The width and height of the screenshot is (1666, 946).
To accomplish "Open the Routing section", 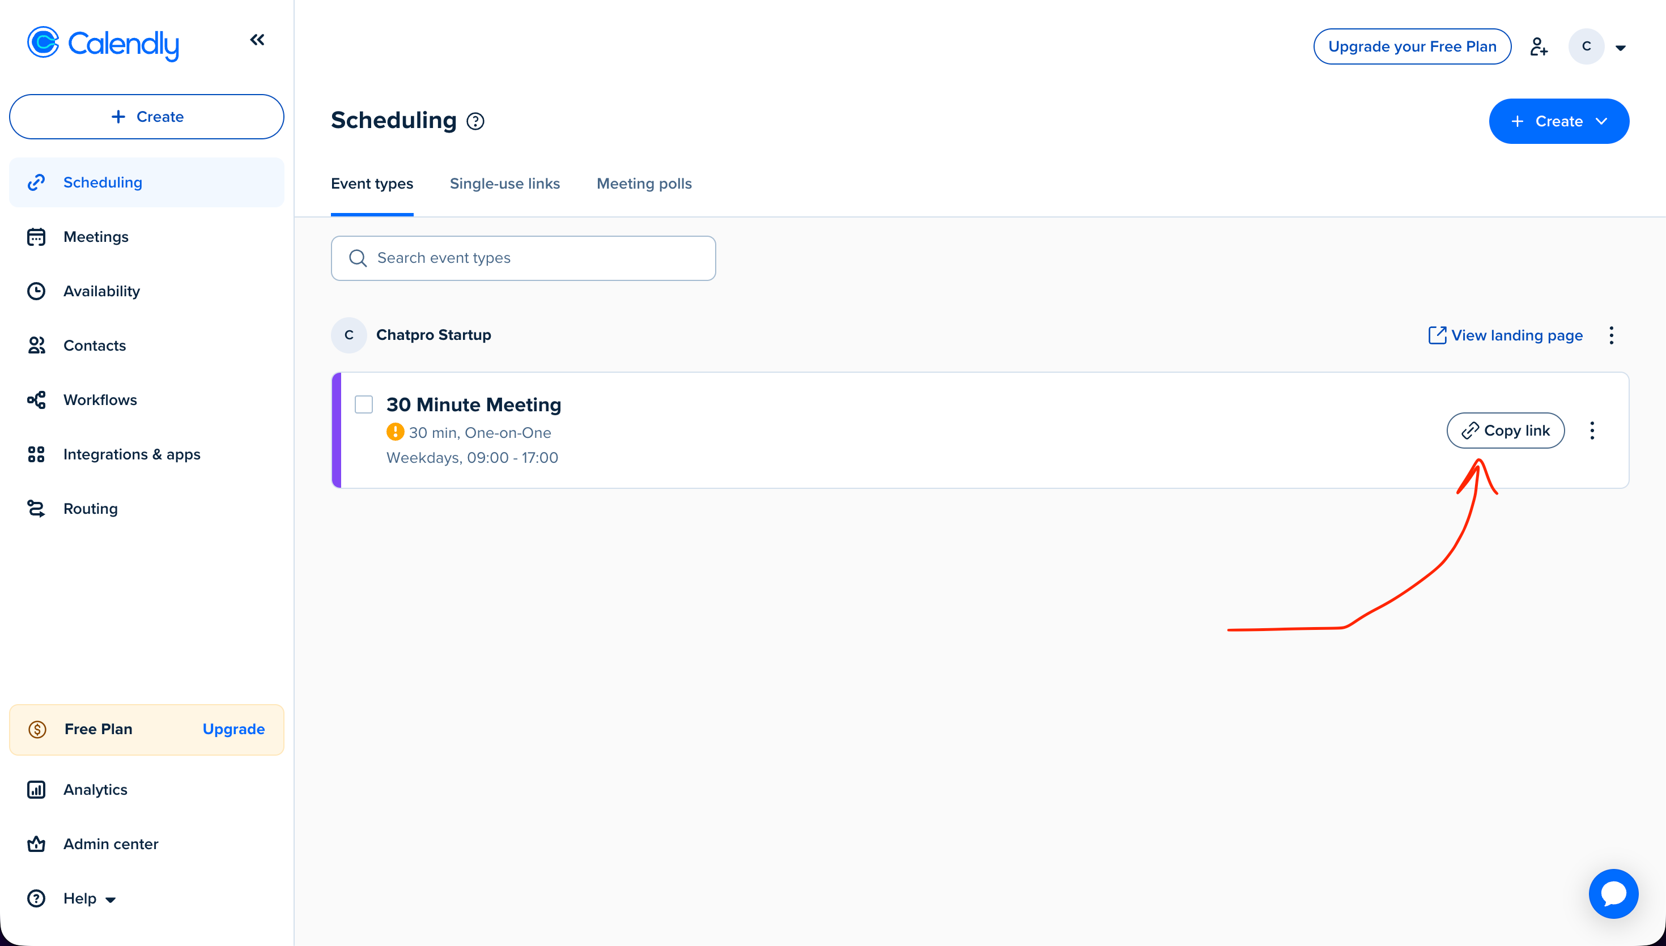I will click(x=90, y=509).
